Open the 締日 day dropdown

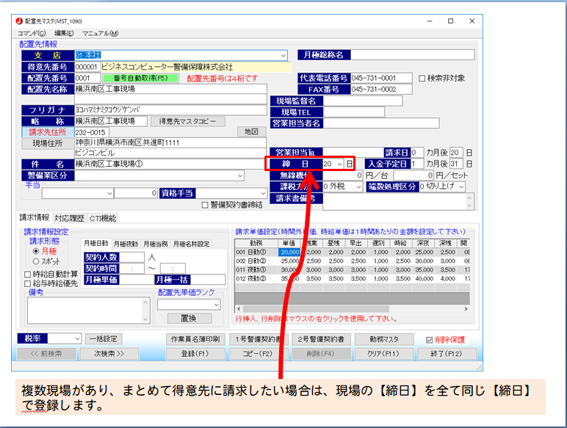pos(339,164)
